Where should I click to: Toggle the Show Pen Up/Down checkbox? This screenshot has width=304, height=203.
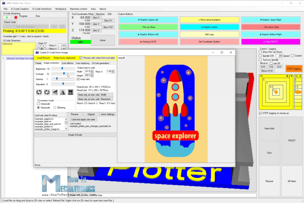coord(260,52)
